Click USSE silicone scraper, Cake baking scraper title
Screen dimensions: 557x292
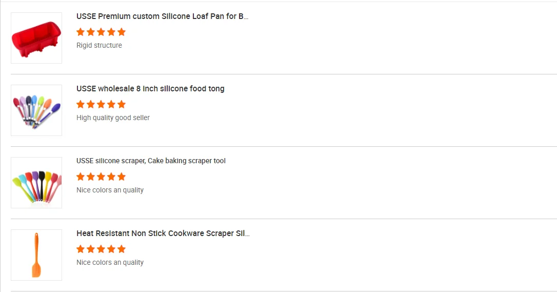tap(151, 161)
